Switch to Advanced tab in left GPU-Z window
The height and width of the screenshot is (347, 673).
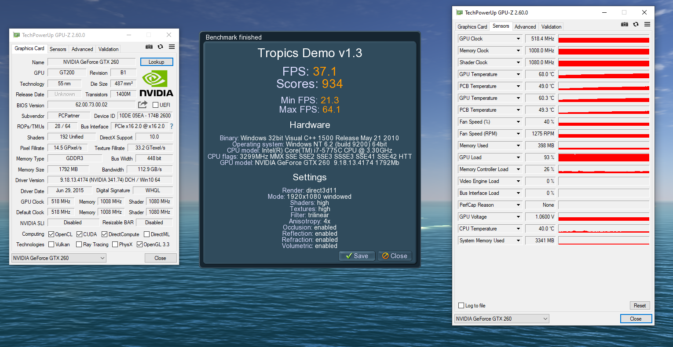pos(82,49)
